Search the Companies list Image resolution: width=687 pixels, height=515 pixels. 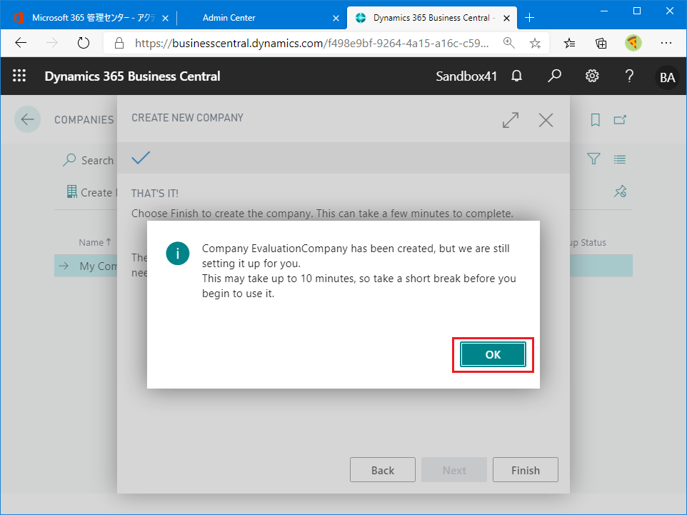tap(88, 160)
